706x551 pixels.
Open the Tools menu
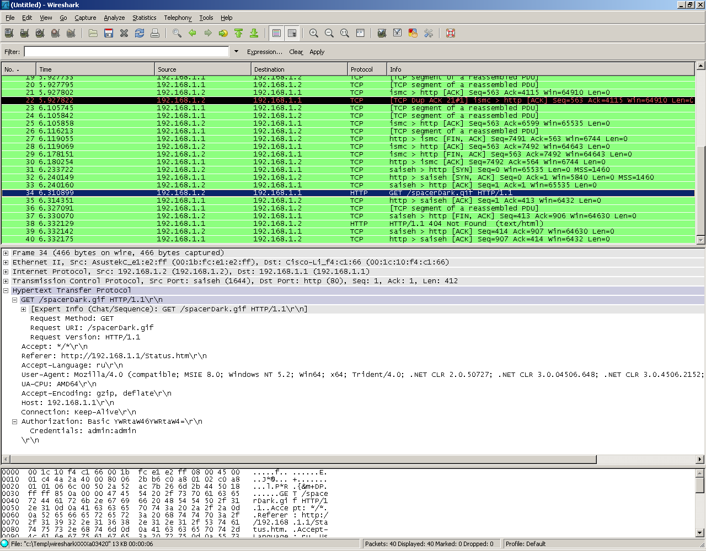pyautogui.click(x=206, y=18)
